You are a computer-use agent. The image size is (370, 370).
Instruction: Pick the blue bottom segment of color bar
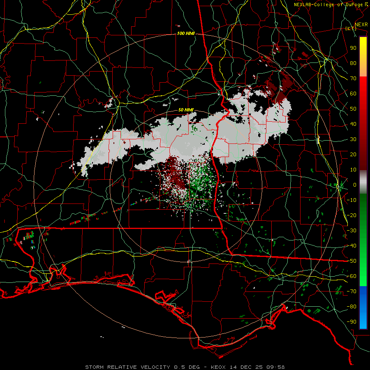point(363,307)
